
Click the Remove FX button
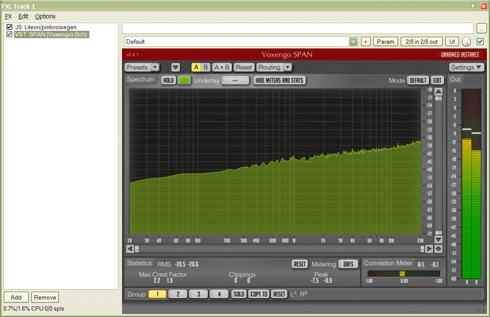45,297
